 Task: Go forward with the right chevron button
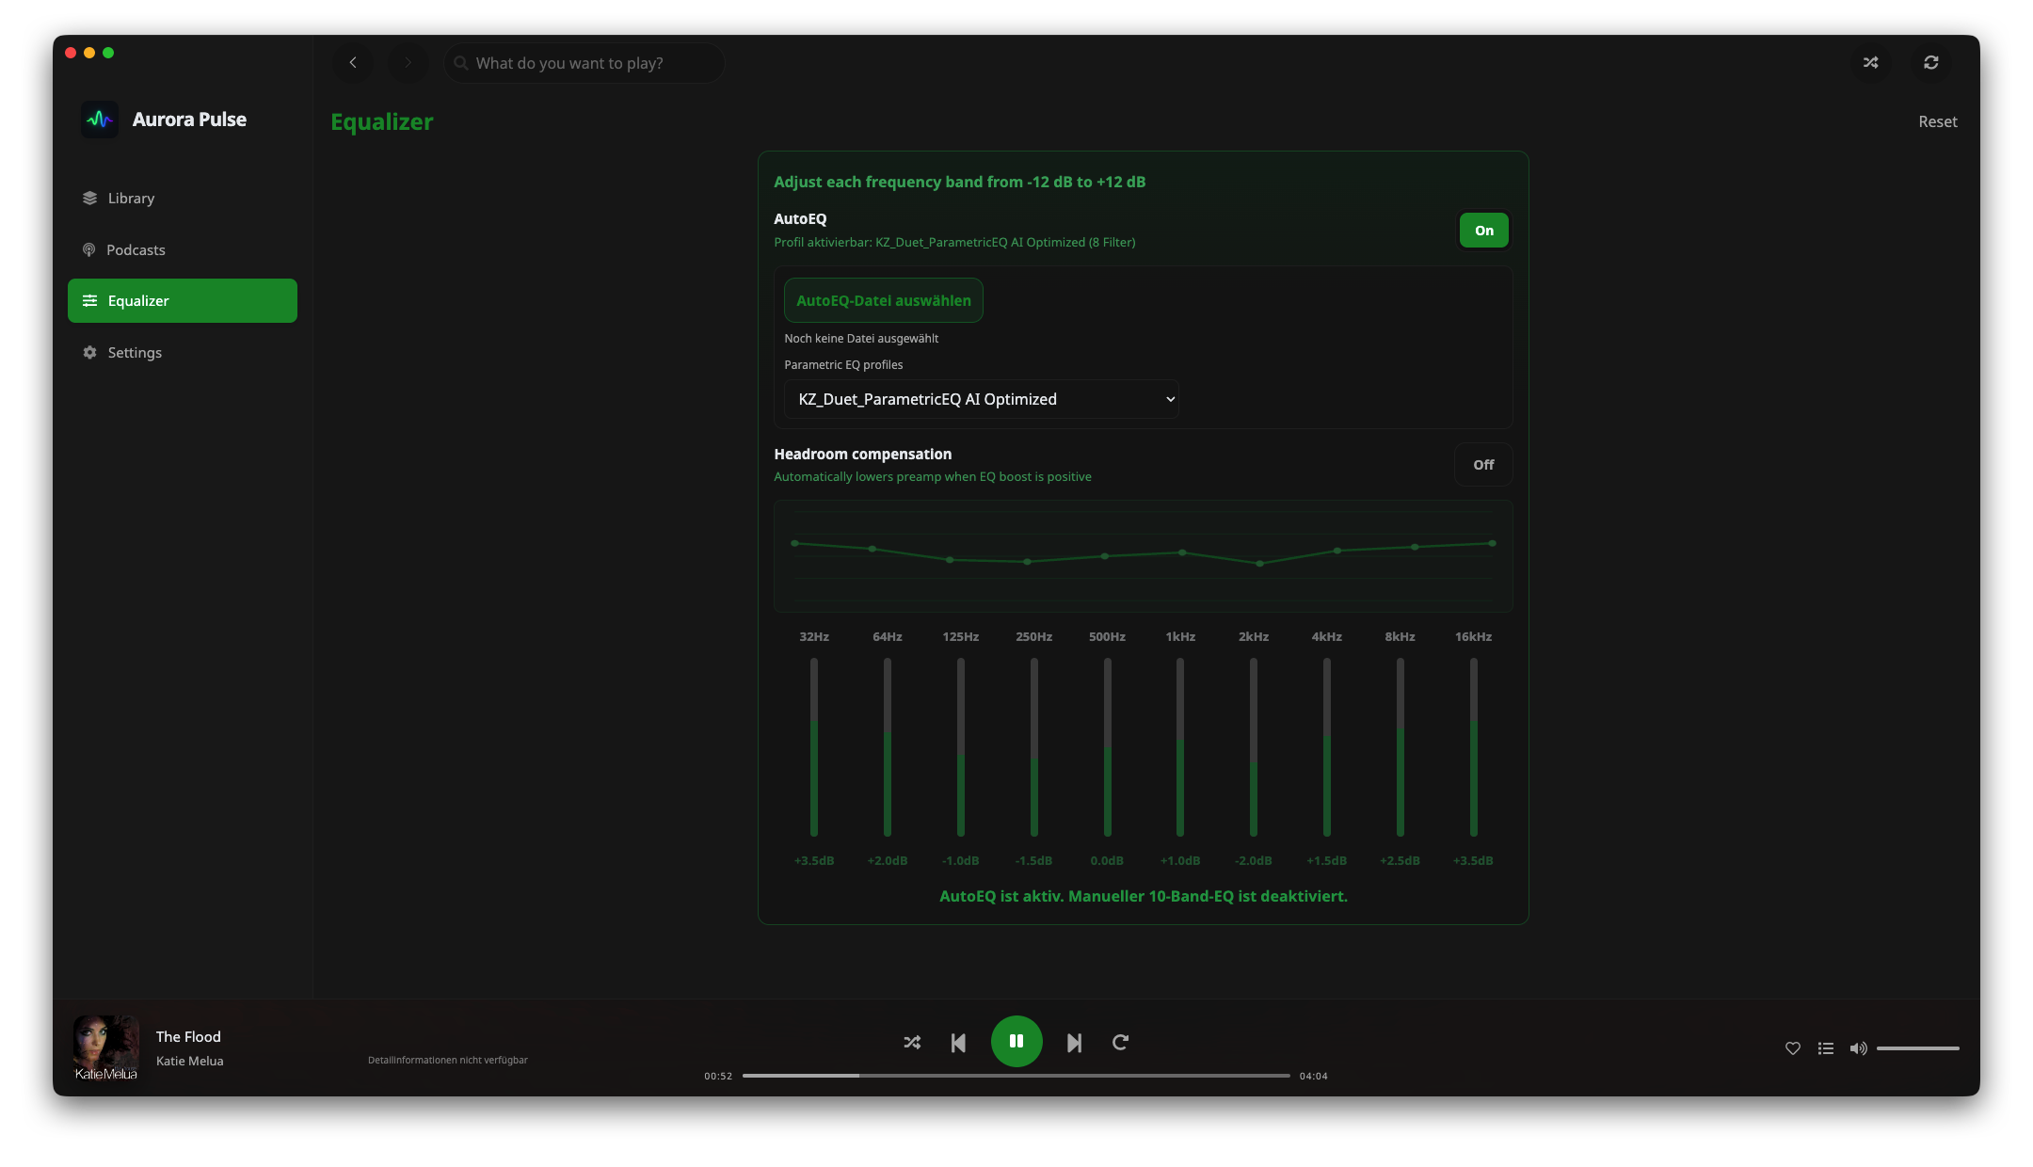408,63
